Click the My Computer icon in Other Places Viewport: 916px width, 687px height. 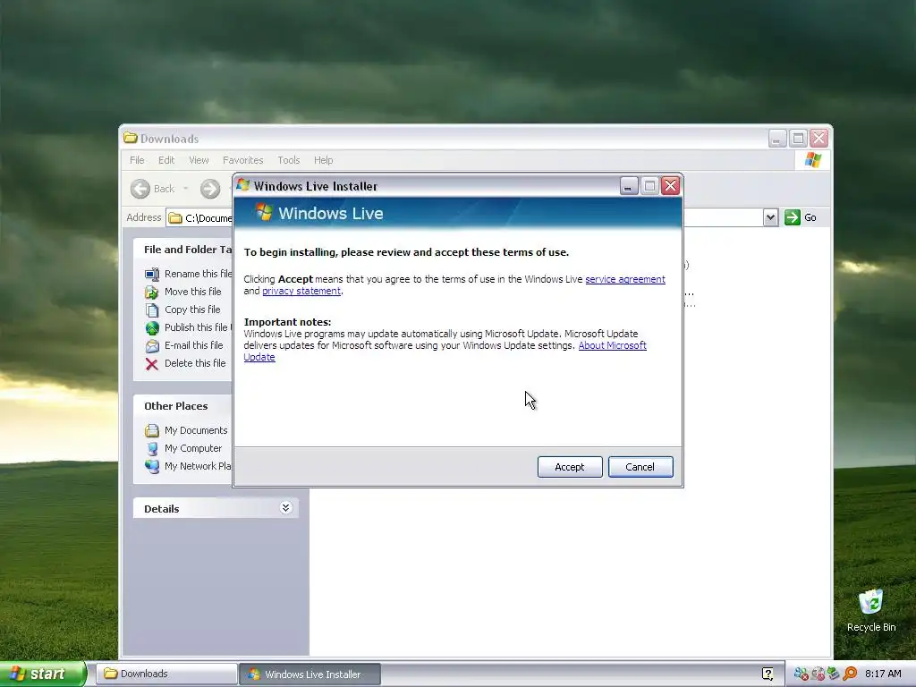pos(152,449)
